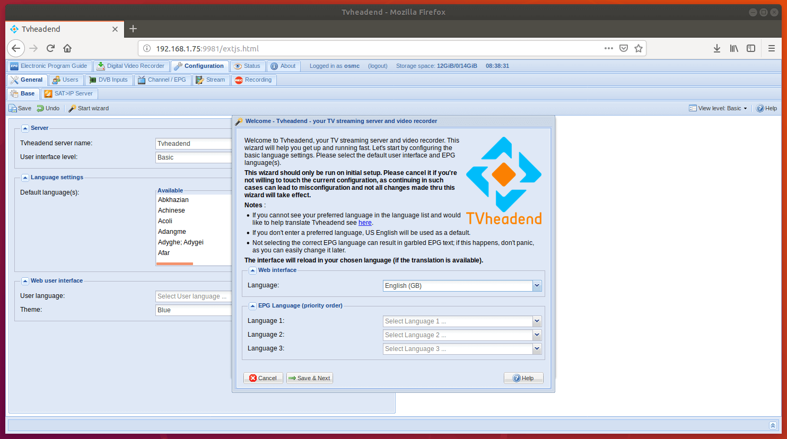Image resolution: width=787 pixels, height=439 pixels.
Task: Select Abkhazian in Available languages list
Action: click(173, 200)
